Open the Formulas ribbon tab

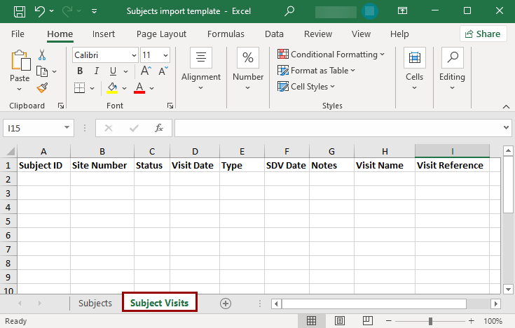[226, 34]
